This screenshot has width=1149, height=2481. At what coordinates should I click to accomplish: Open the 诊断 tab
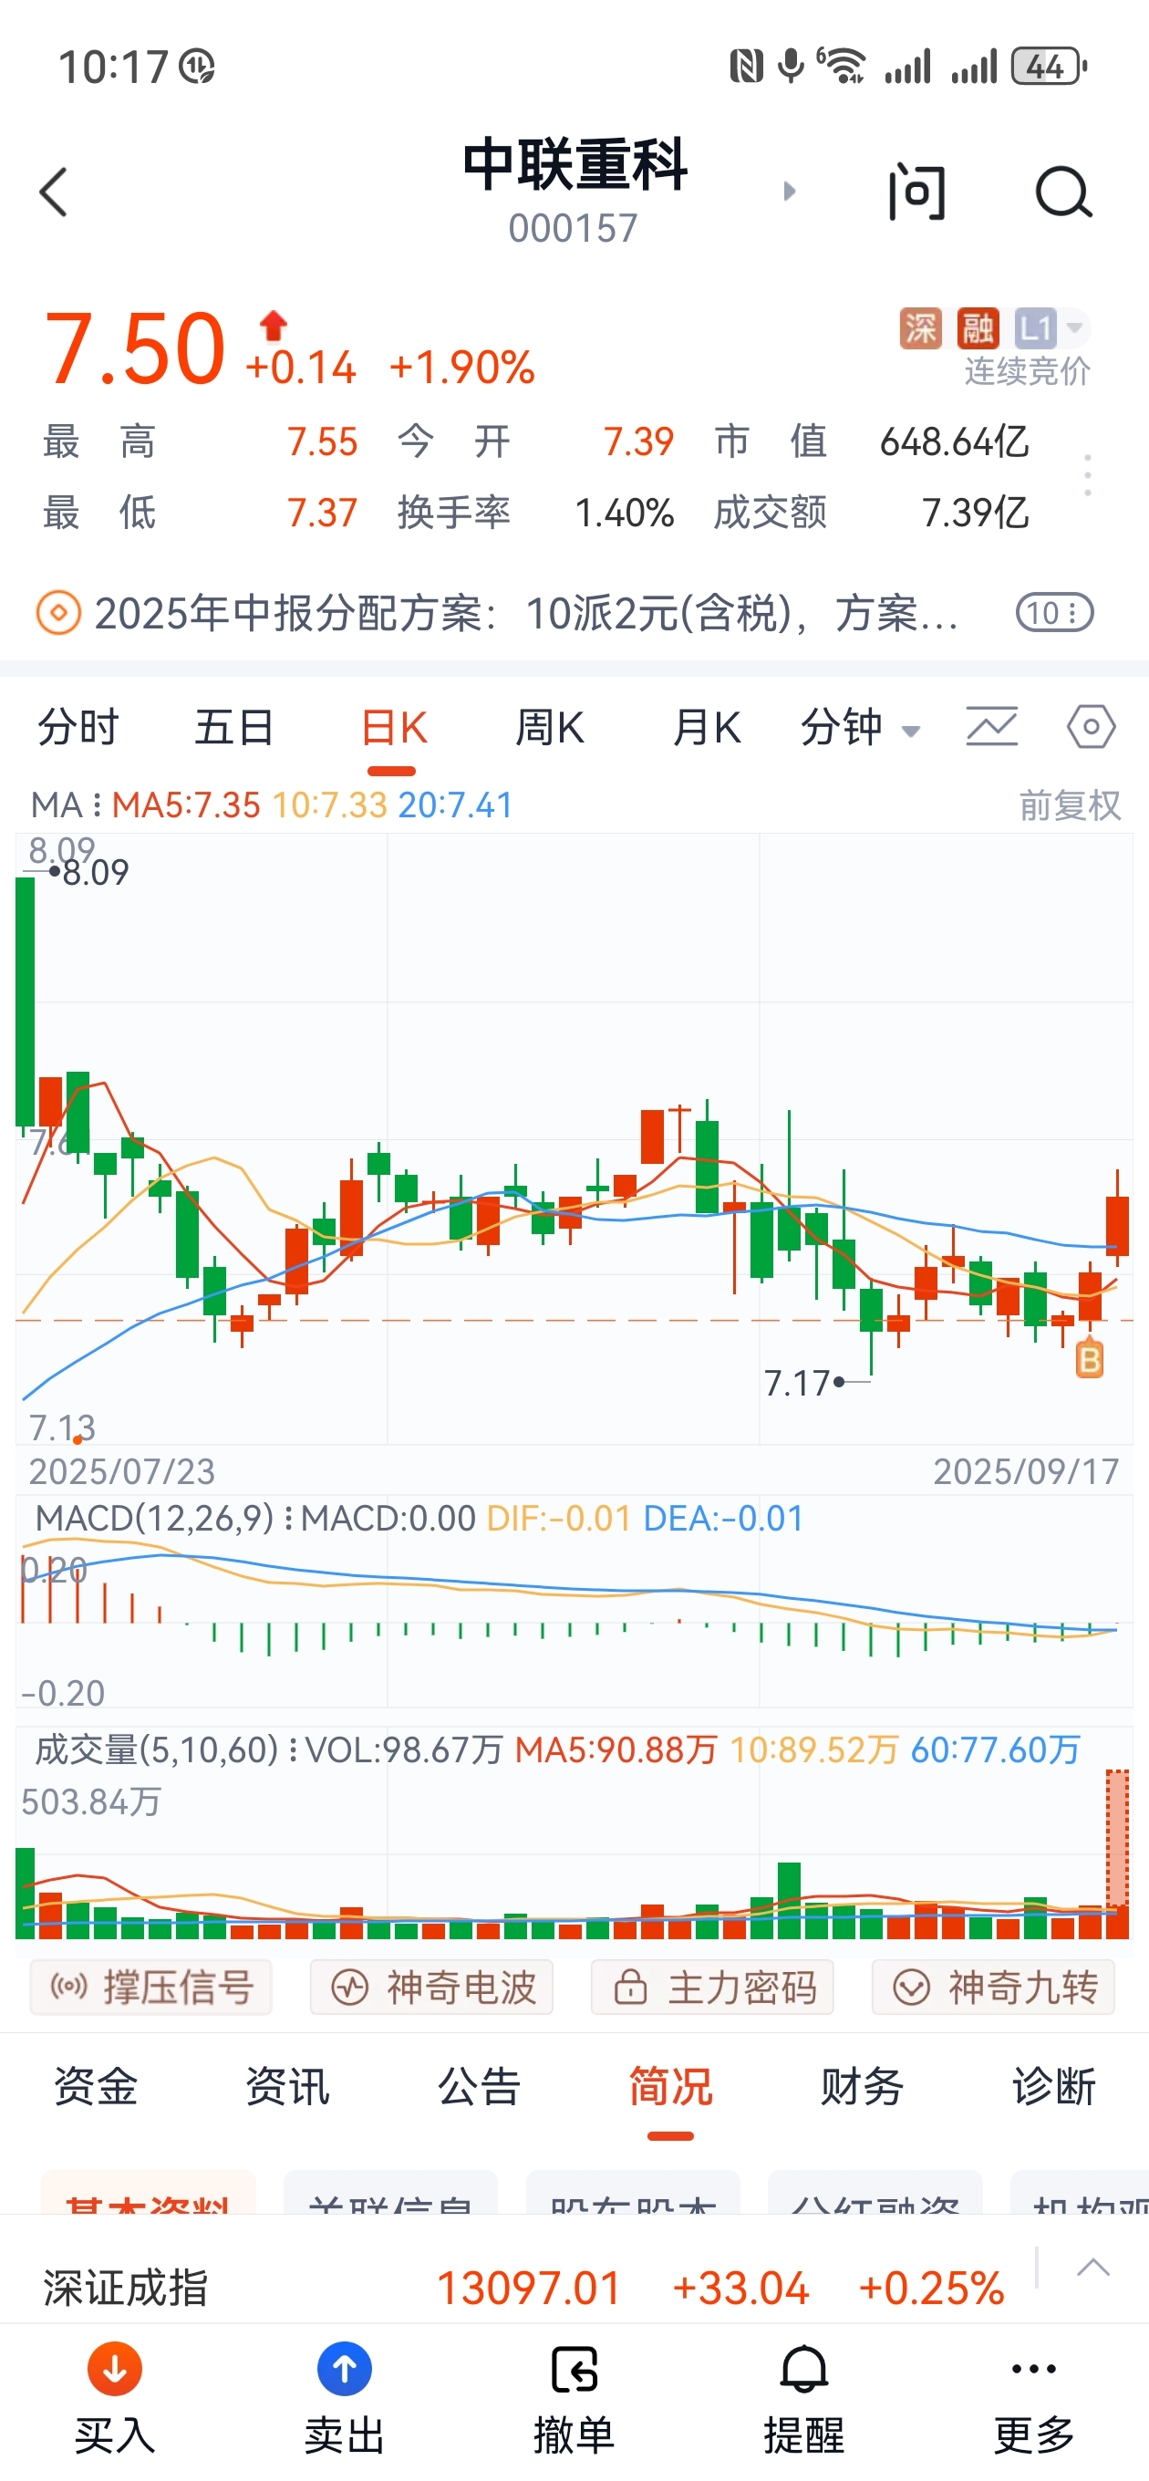[1053, 2087]
